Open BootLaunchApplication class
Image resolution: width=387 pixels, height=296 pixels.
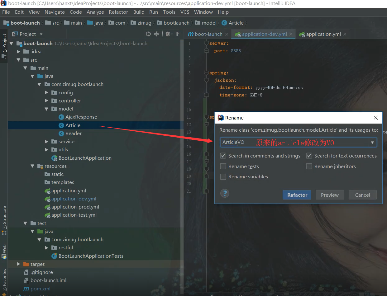click(85, 158)
